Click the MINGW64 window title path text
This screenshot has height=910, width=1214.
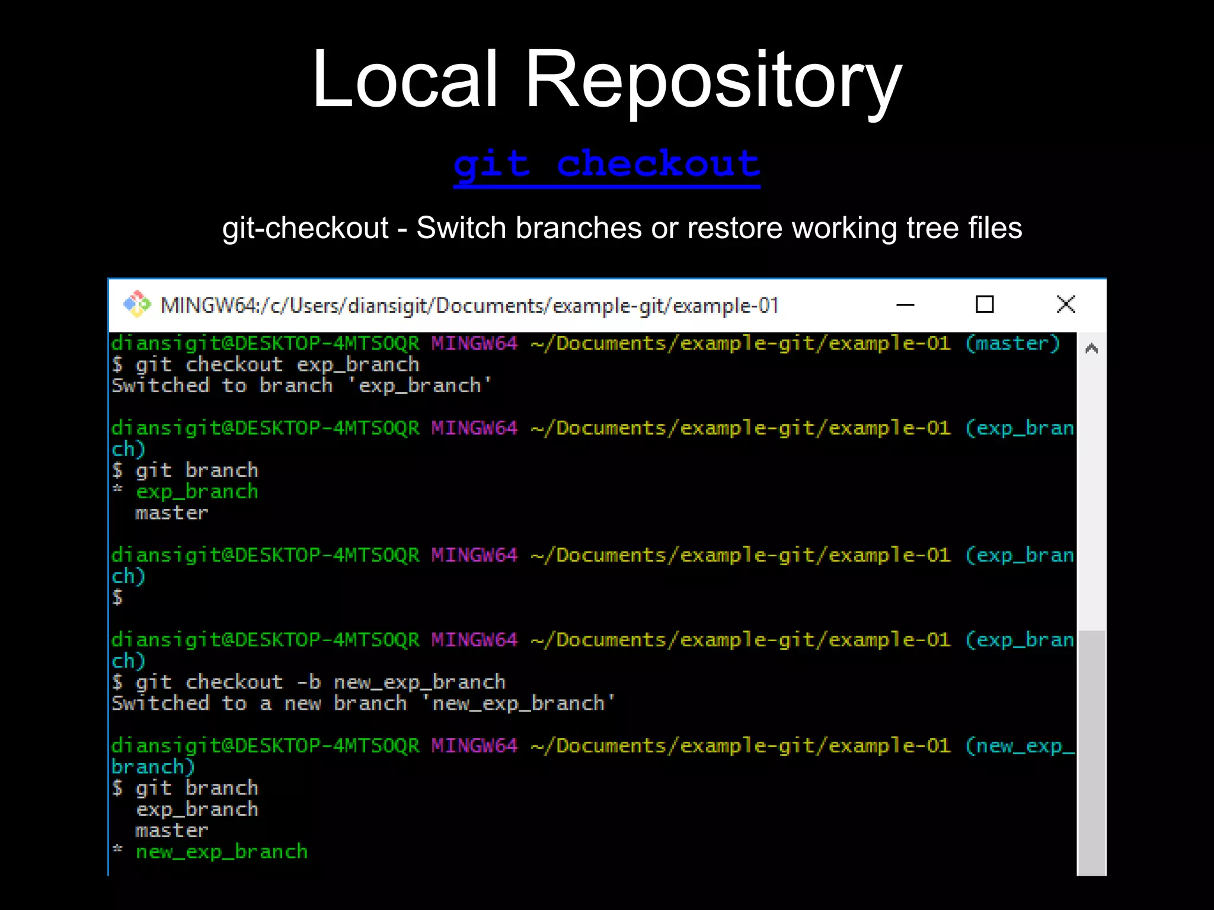(469, 306)
